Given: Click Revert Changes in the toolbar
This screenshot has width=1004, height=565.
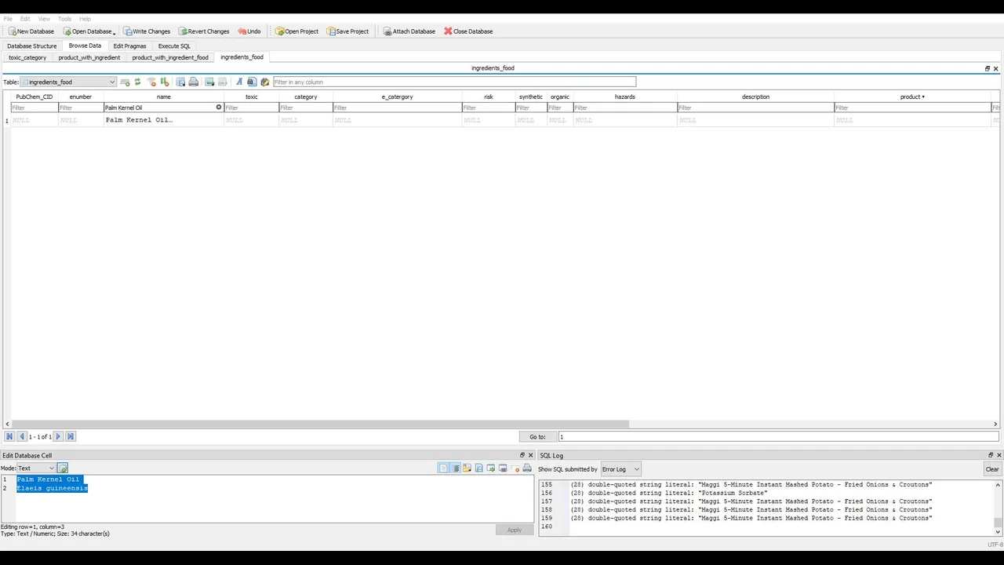Looking at the screenshot, I should pos(203,31).
